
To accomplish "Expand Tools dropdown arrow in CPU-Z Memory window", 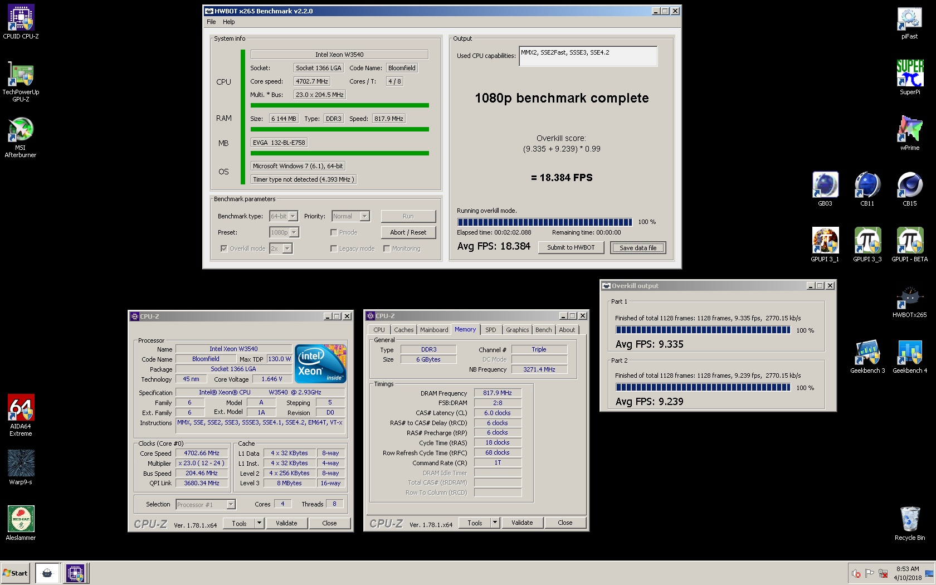I will point(495,523).
